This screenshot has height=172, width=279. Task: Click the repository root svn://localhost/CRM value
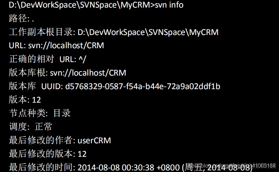(x=88, y=73)
